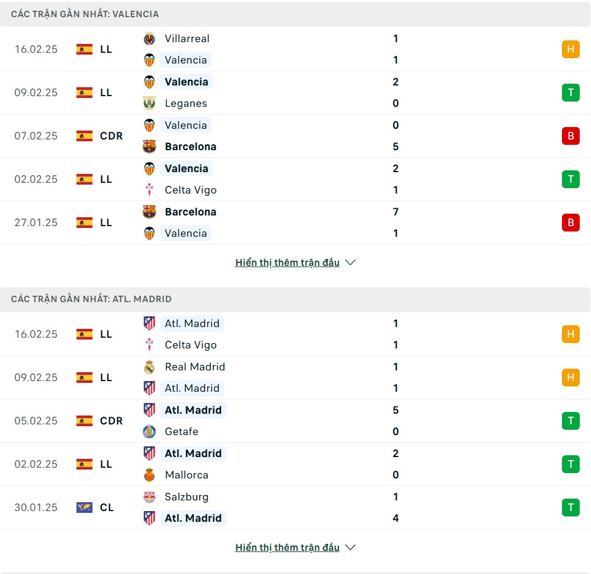Open 'Hiển thị thêm trận đấu' under Atl. Madrid

(x=287, y=547)
